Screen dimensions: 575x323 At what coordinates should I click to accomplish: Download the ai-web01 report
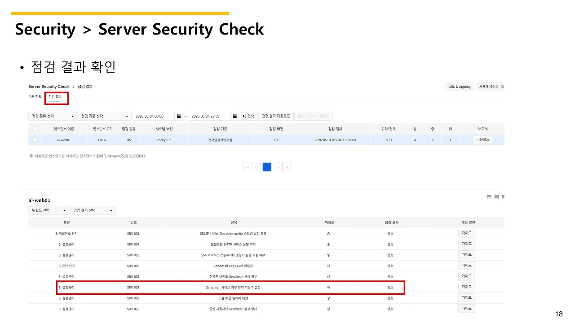click(x=483, y=140)
